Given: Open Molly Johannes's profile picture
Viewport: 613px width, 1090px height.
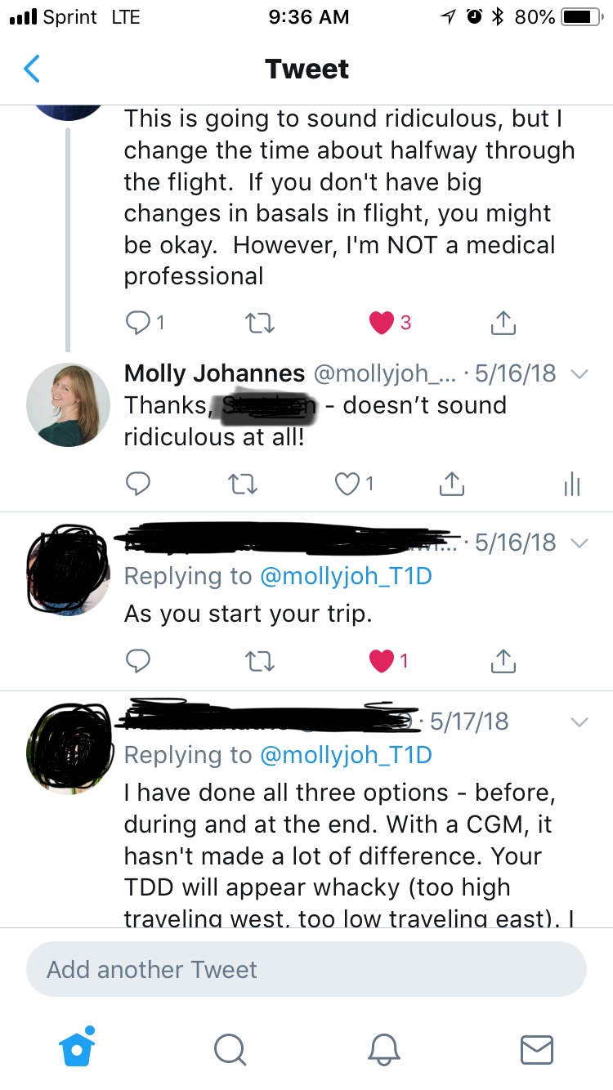Looking at the screenshot, I should pos(68,405).
